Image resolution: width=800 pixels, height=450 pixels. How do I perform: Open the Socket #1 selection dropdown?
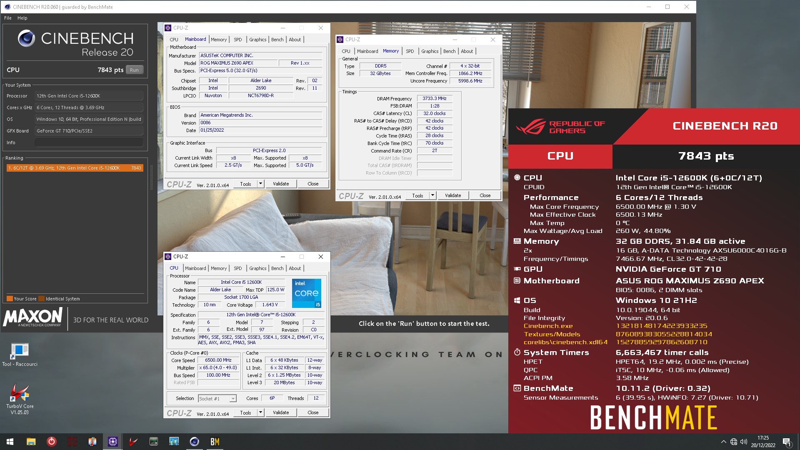click(x=217, y=399)
